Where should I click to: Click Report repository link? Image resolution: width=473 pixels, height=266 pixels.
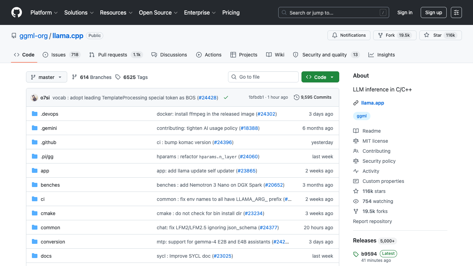tap(373, 221)
